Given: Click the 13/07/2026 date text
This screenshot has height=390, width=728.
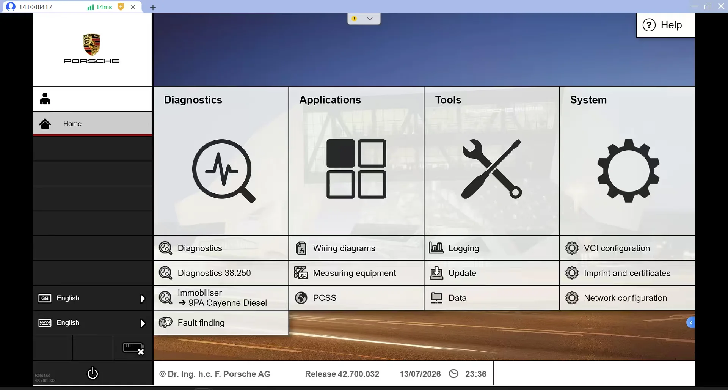Looking at the screenshot, I should (x=420, y=374).
